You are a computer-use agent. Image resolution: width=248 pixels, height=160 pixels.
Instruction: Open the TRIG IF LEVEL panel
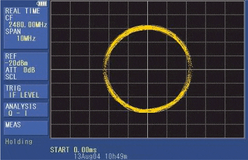26,91
